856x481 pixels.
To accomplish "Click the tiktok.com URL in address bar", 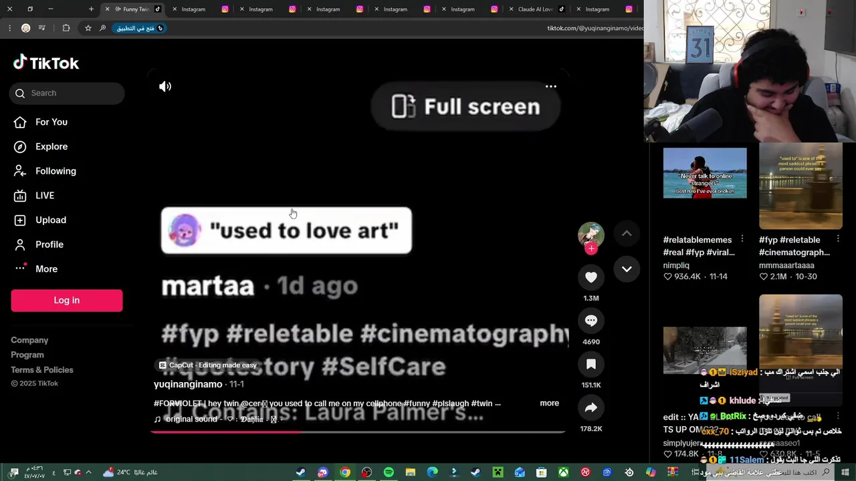I will coord(595,28).
